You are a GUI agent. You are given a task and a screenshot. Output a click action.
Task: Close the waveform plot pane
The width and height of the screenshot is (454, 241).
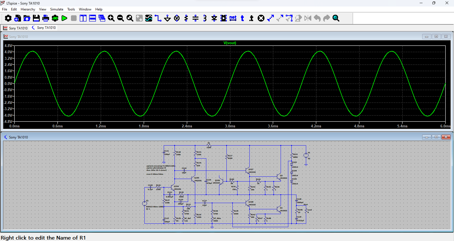(x=446, y=37)
